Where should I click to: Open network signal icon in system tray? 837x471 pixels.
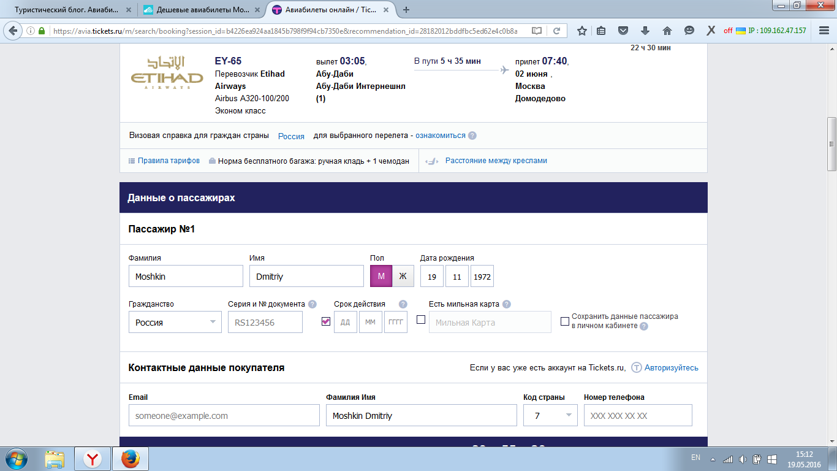[x=728, y=459]
